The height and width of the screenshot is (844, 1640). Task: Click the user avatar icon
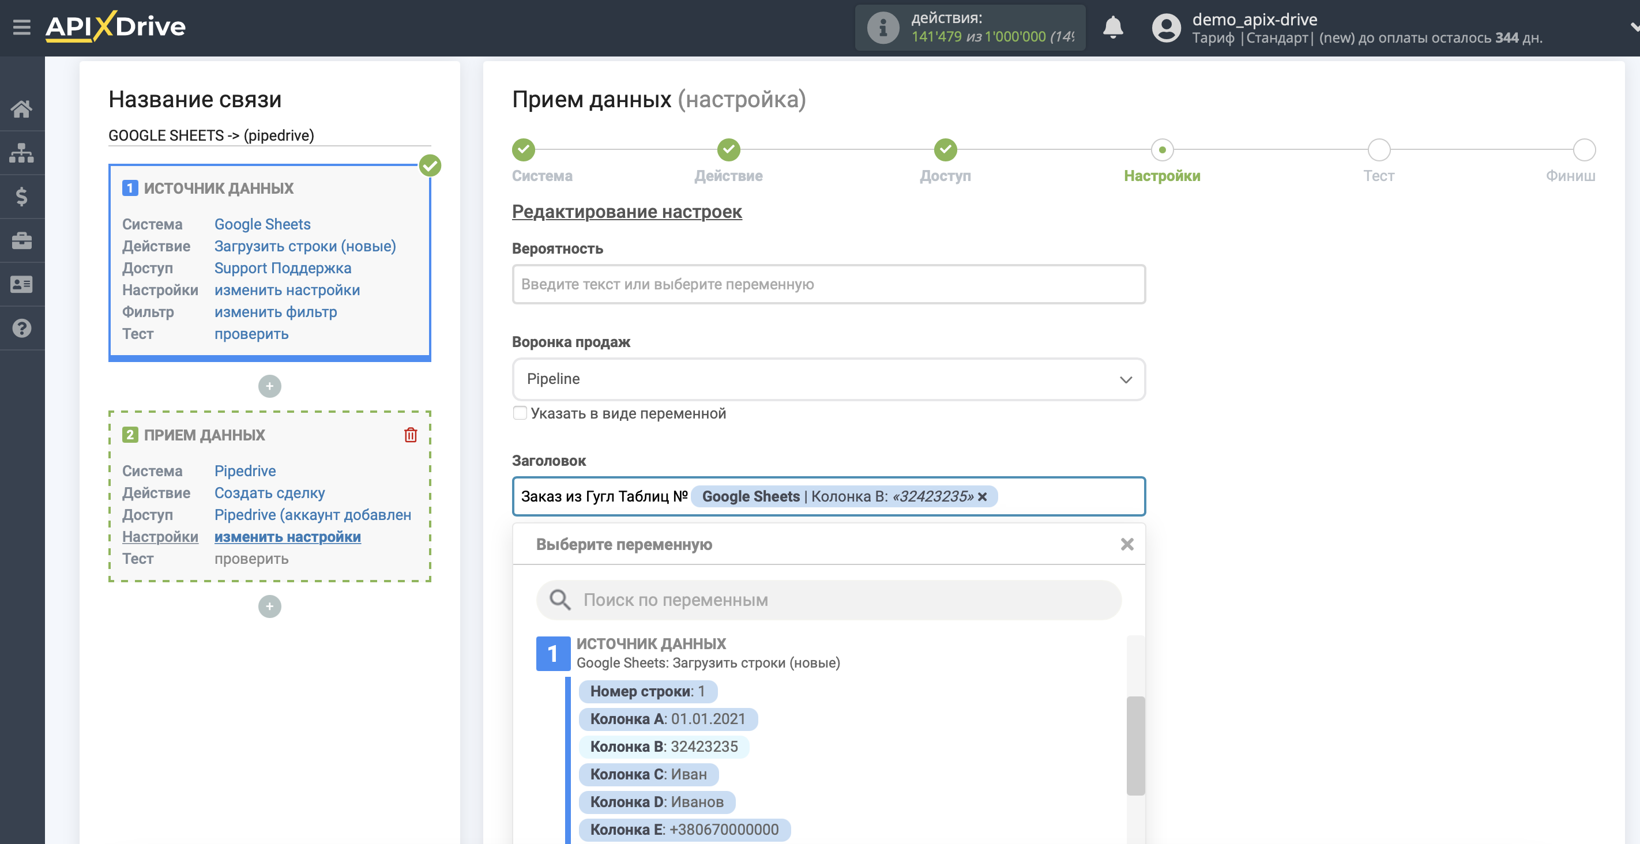(1167, 27)
